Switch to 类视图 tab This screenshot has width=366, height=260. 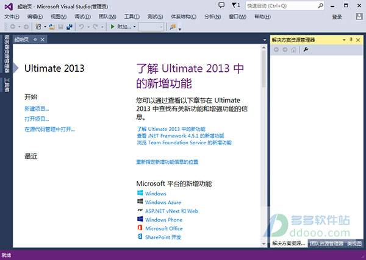pyautogui.click(x=354, y=244)
